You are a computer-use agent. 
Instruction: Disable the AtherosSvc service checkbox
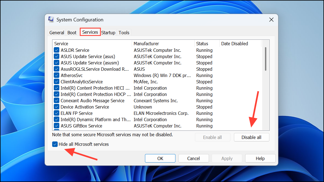tap(56, 75)
